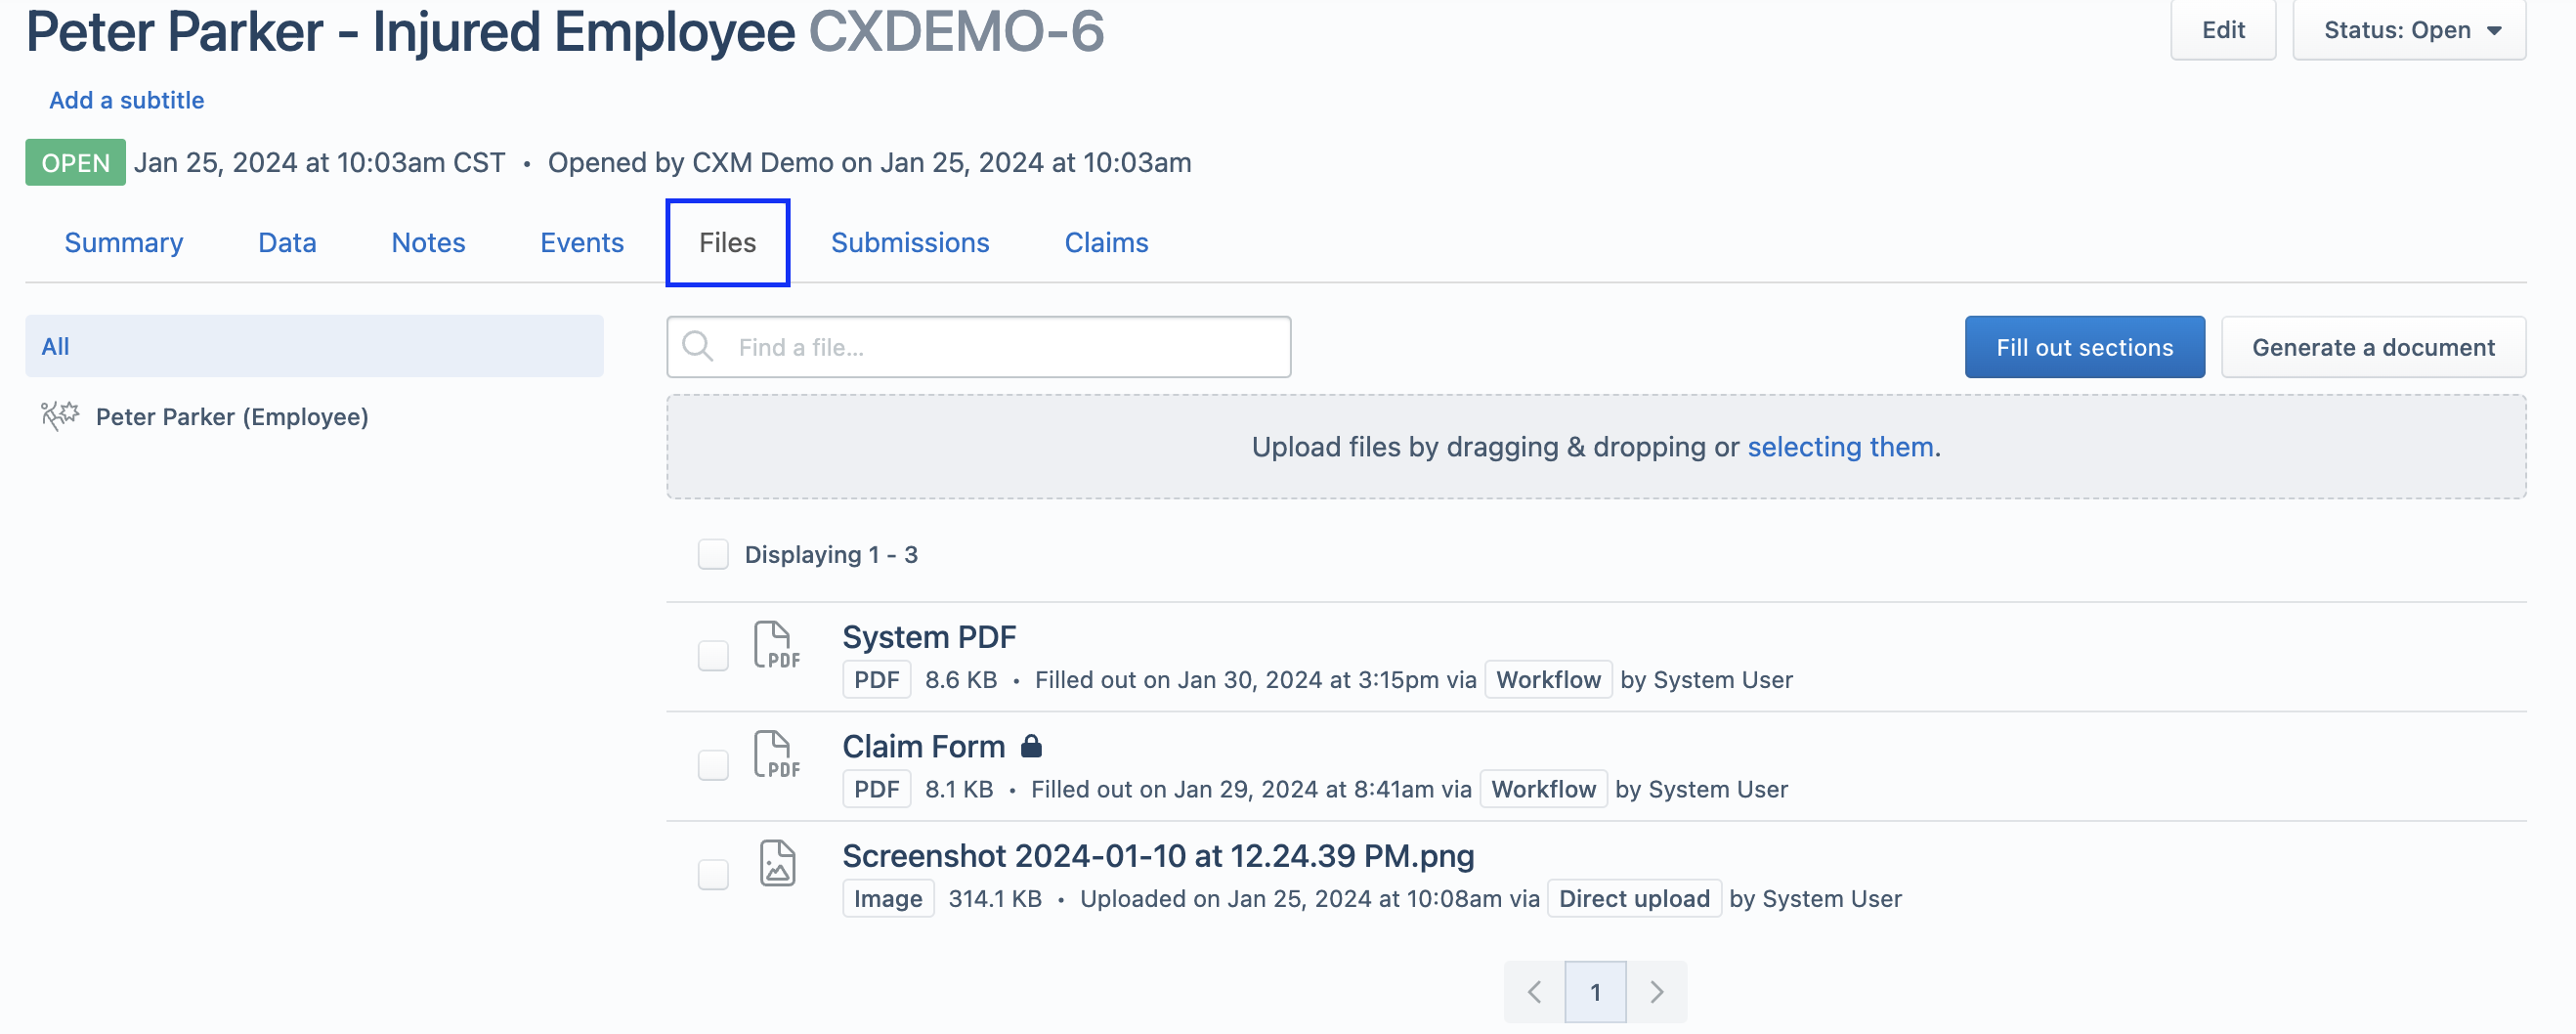The width and height of the screenshot is (2576, 1034).
Task: Check the Screenshot png row checkbox
Action: (713, 874)
